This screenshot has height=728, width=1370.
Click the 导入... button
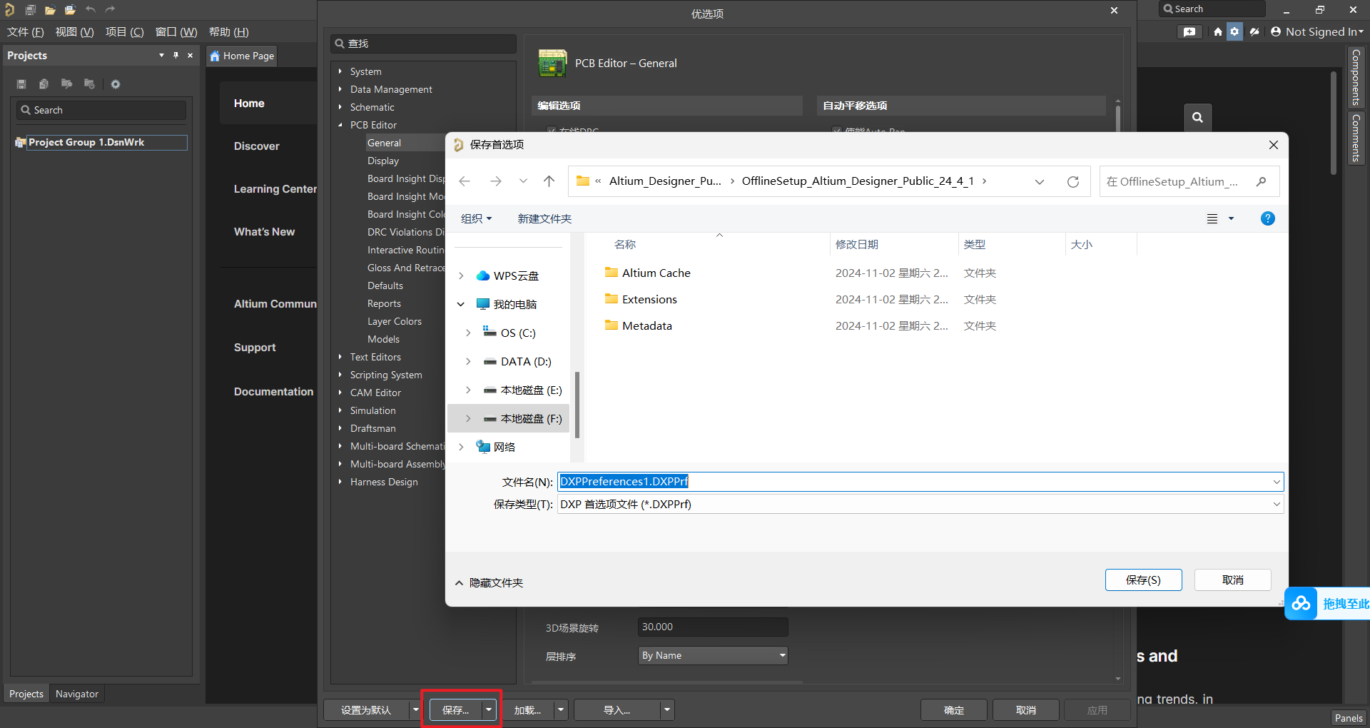616,710
